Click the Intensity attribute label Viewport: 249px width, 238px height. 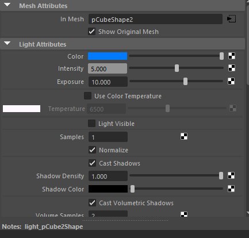point(71,68)
